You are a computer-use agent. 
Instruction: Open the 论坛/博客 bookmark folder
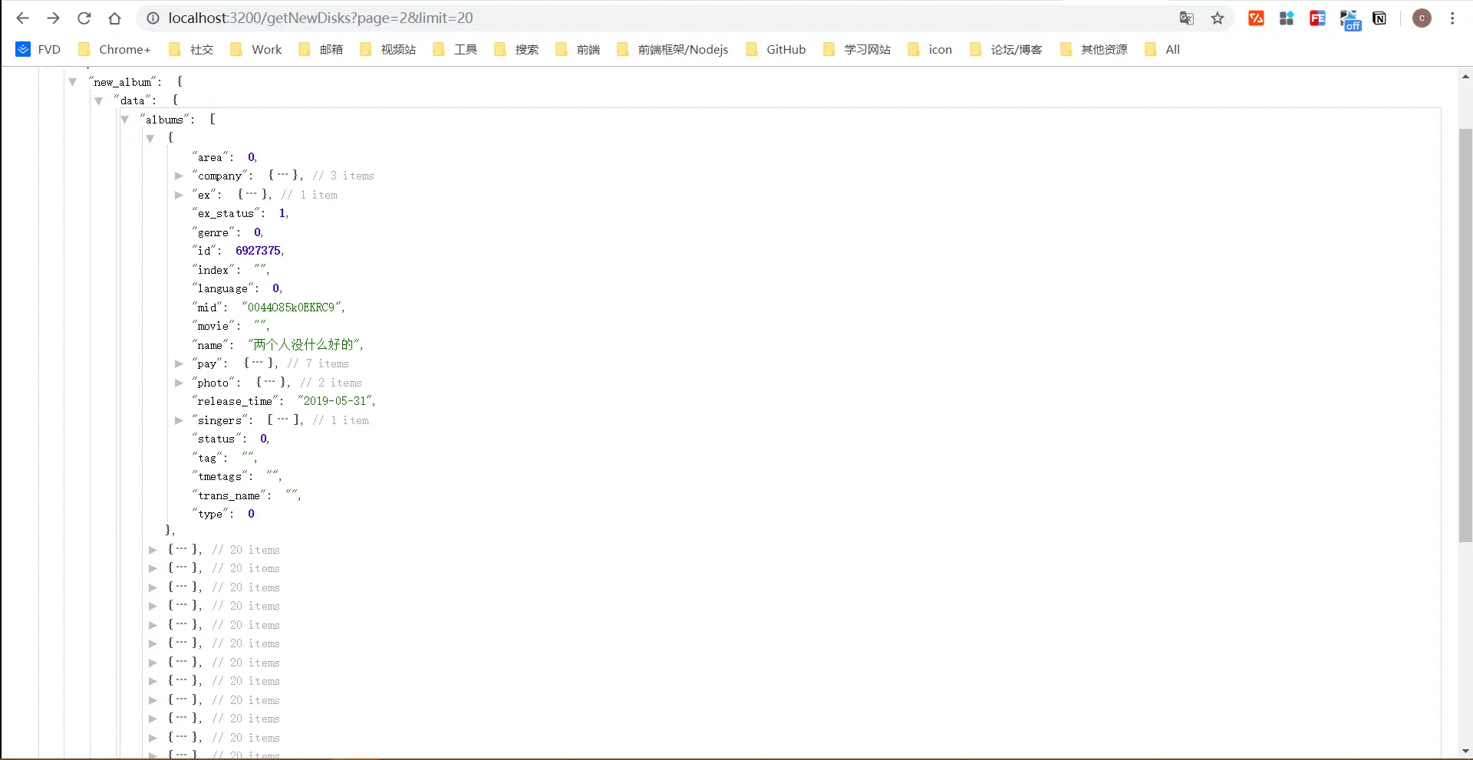click(1006, 49)
